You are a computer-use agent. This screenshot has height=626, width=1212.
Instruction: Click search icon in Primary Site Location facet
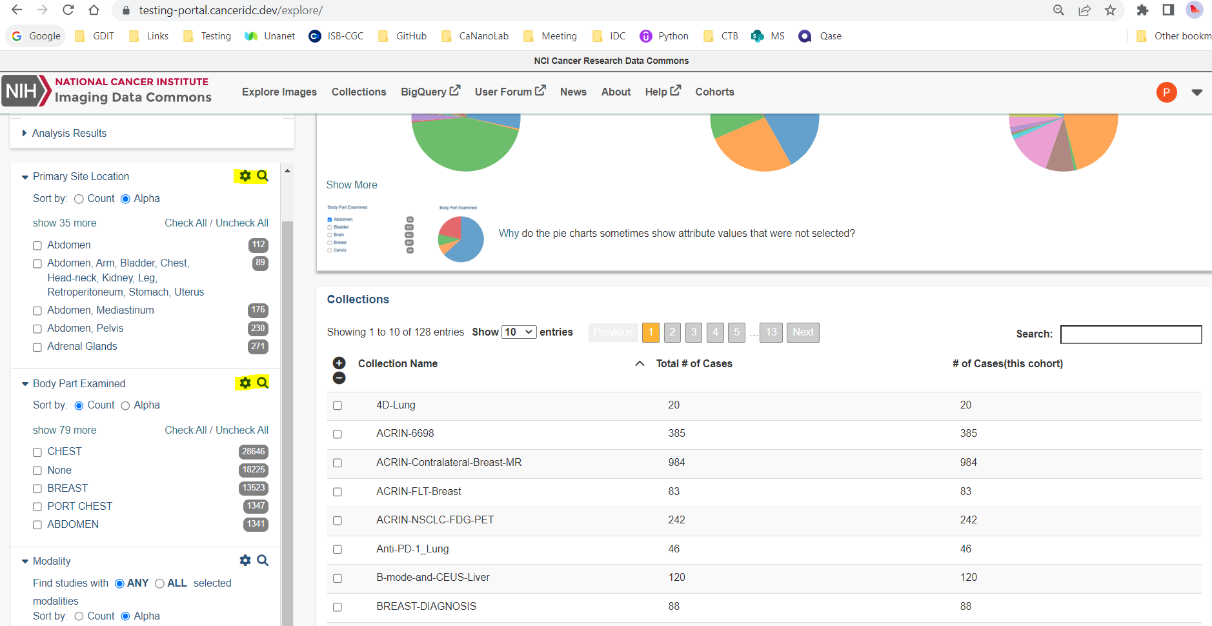coord(262,176)
